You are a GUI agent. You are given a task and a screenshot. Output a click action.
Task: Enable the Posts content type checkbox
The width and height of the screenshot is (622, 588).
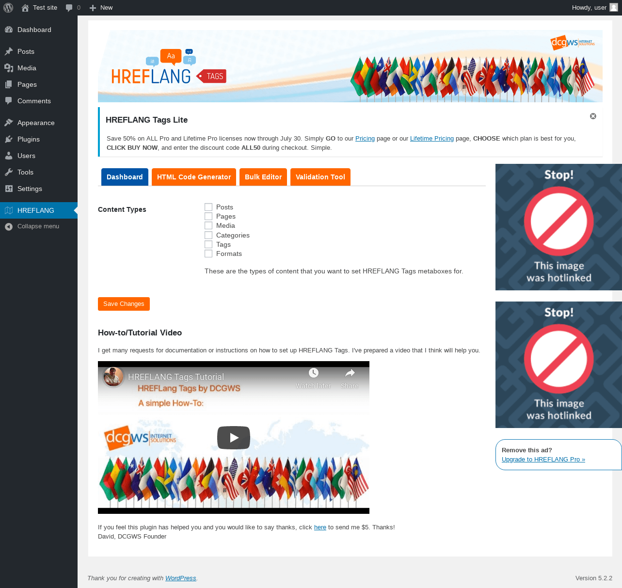tap(208, 207)
